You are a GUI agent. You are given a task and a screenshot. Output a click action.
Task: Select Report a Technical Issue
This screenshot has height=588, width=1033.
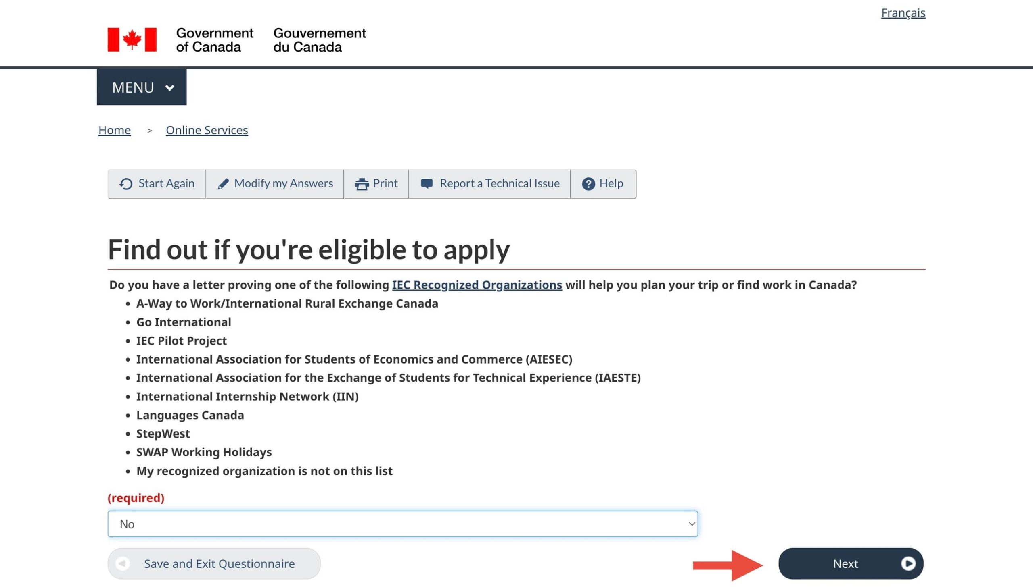click(x=499, y=183)
